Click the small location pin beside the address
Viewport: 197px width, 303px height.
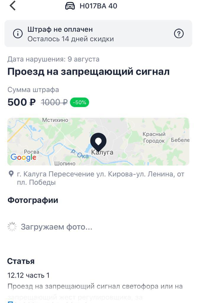click(x=11, y=174)
